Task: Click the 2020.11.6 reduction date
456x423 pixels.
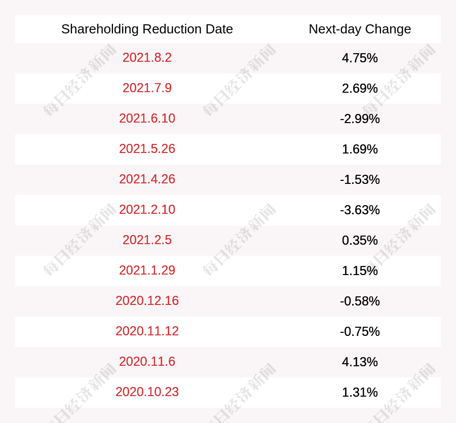Action: click(x=147, y=362)
